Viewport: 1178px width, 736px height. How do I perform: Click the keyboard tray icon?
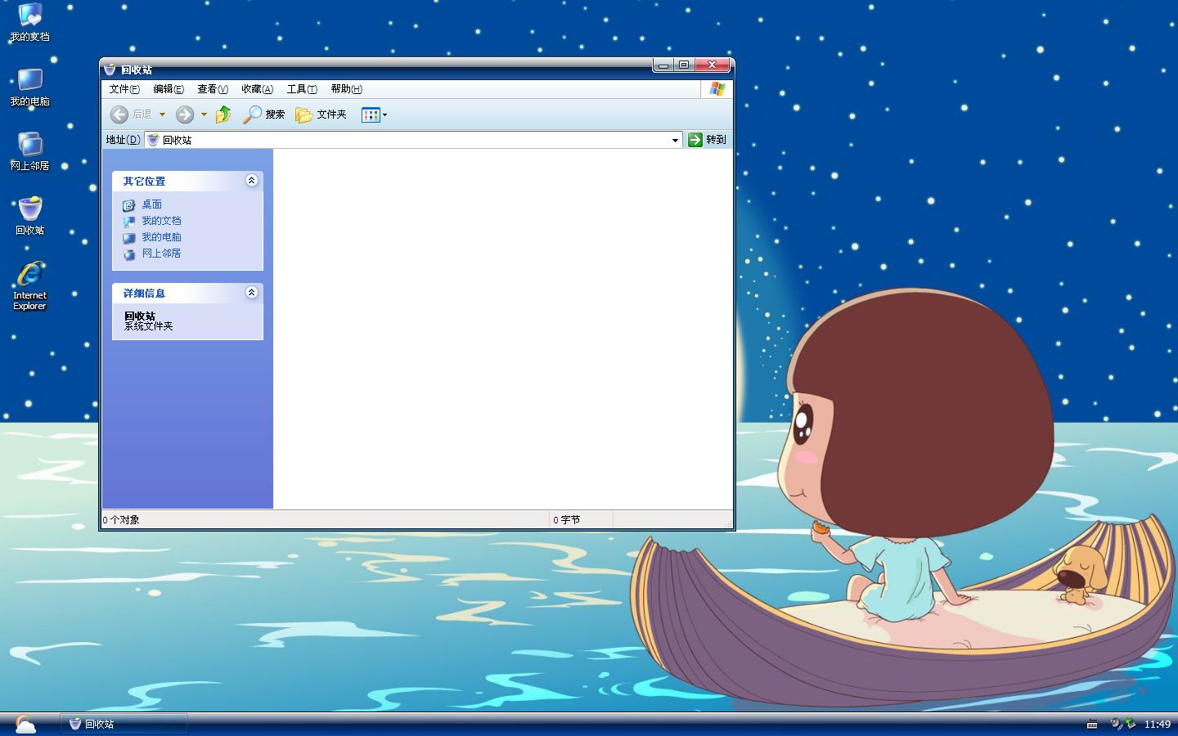pos(1092,725)
